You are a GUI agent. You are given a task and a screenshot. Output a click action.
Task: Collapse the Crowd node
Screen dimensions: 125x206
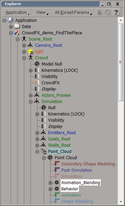[x=24, y=58]
